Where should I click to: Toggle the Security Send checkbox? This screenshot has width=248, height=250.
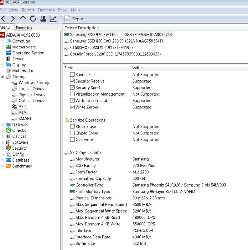coord(72,87)
